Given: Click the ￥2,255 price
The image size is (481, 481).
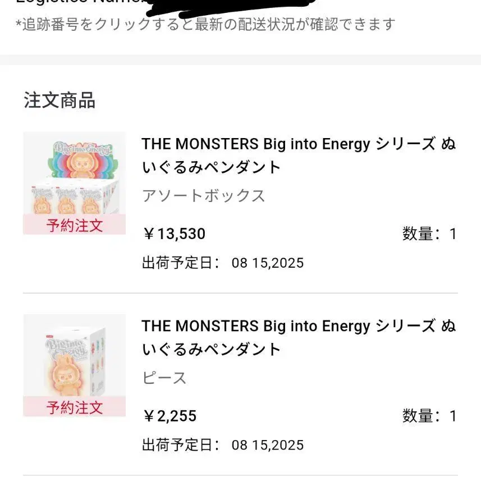Looking at the screenshot, I should [x=170, y=416].
